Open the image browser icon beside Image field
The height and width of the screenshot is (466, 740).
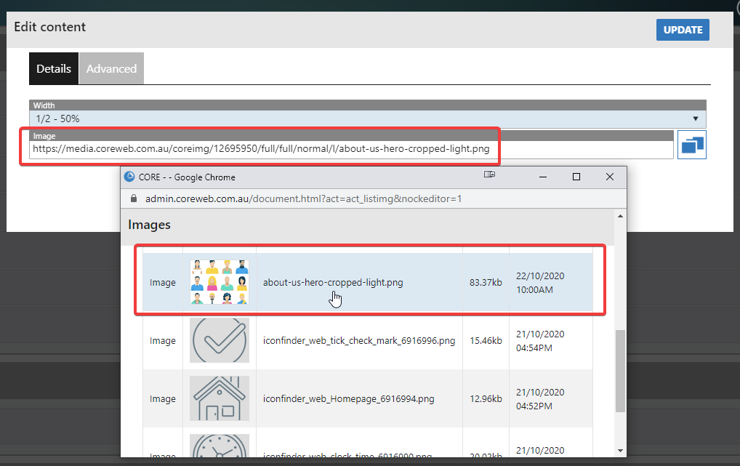[691, 145]
